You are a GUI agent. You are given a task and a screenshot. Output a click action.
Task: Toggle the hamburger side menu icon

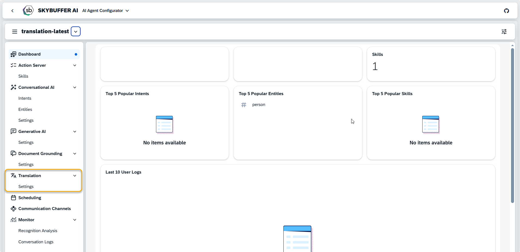point(15,32)
